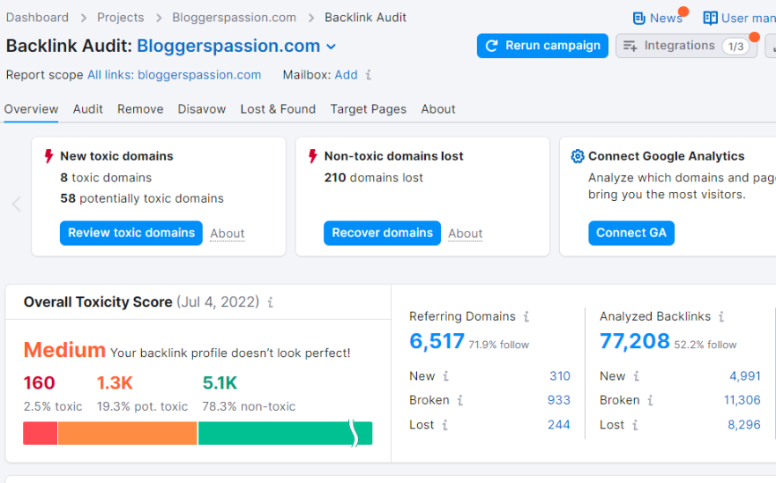Click info icon next to Analyzed Backlinks Lost
Screen dimensions: 776x483
[x=635, y=425]
